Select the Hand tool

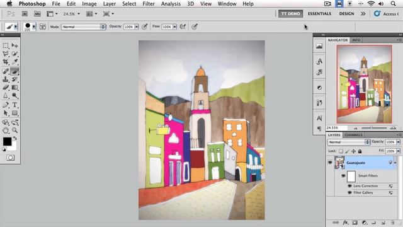point(6,131)
